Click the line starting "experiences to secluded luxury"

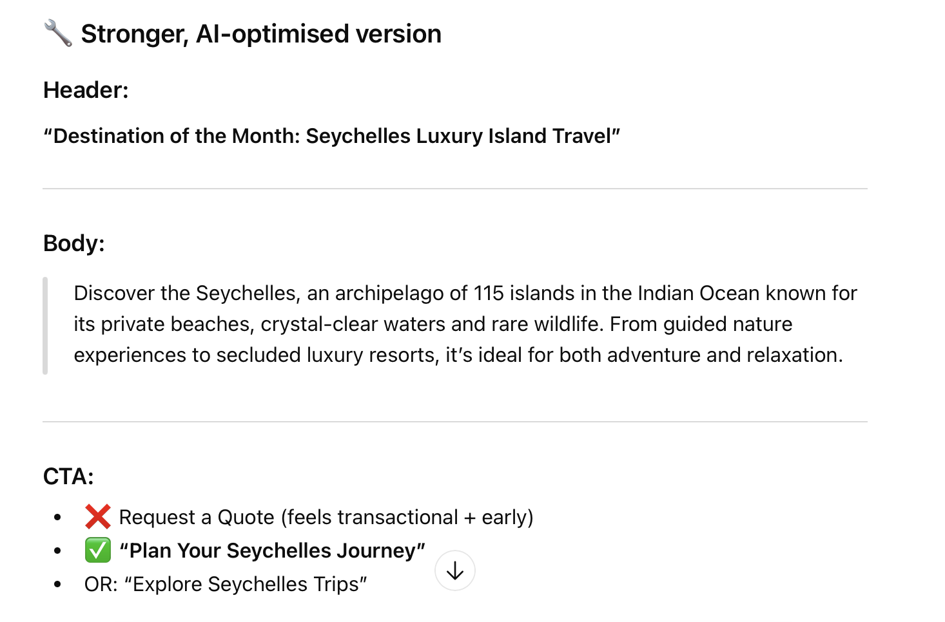pyautogui.click(x=458, y=355)
